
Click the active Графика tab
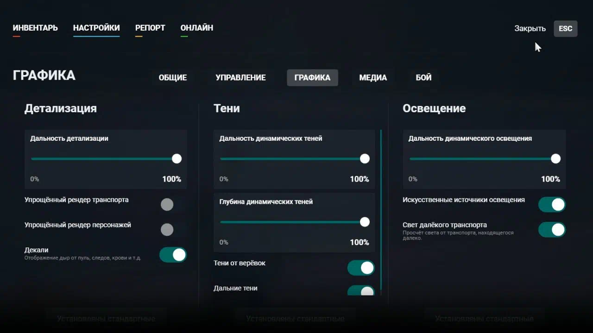click(x=312, y=78)
